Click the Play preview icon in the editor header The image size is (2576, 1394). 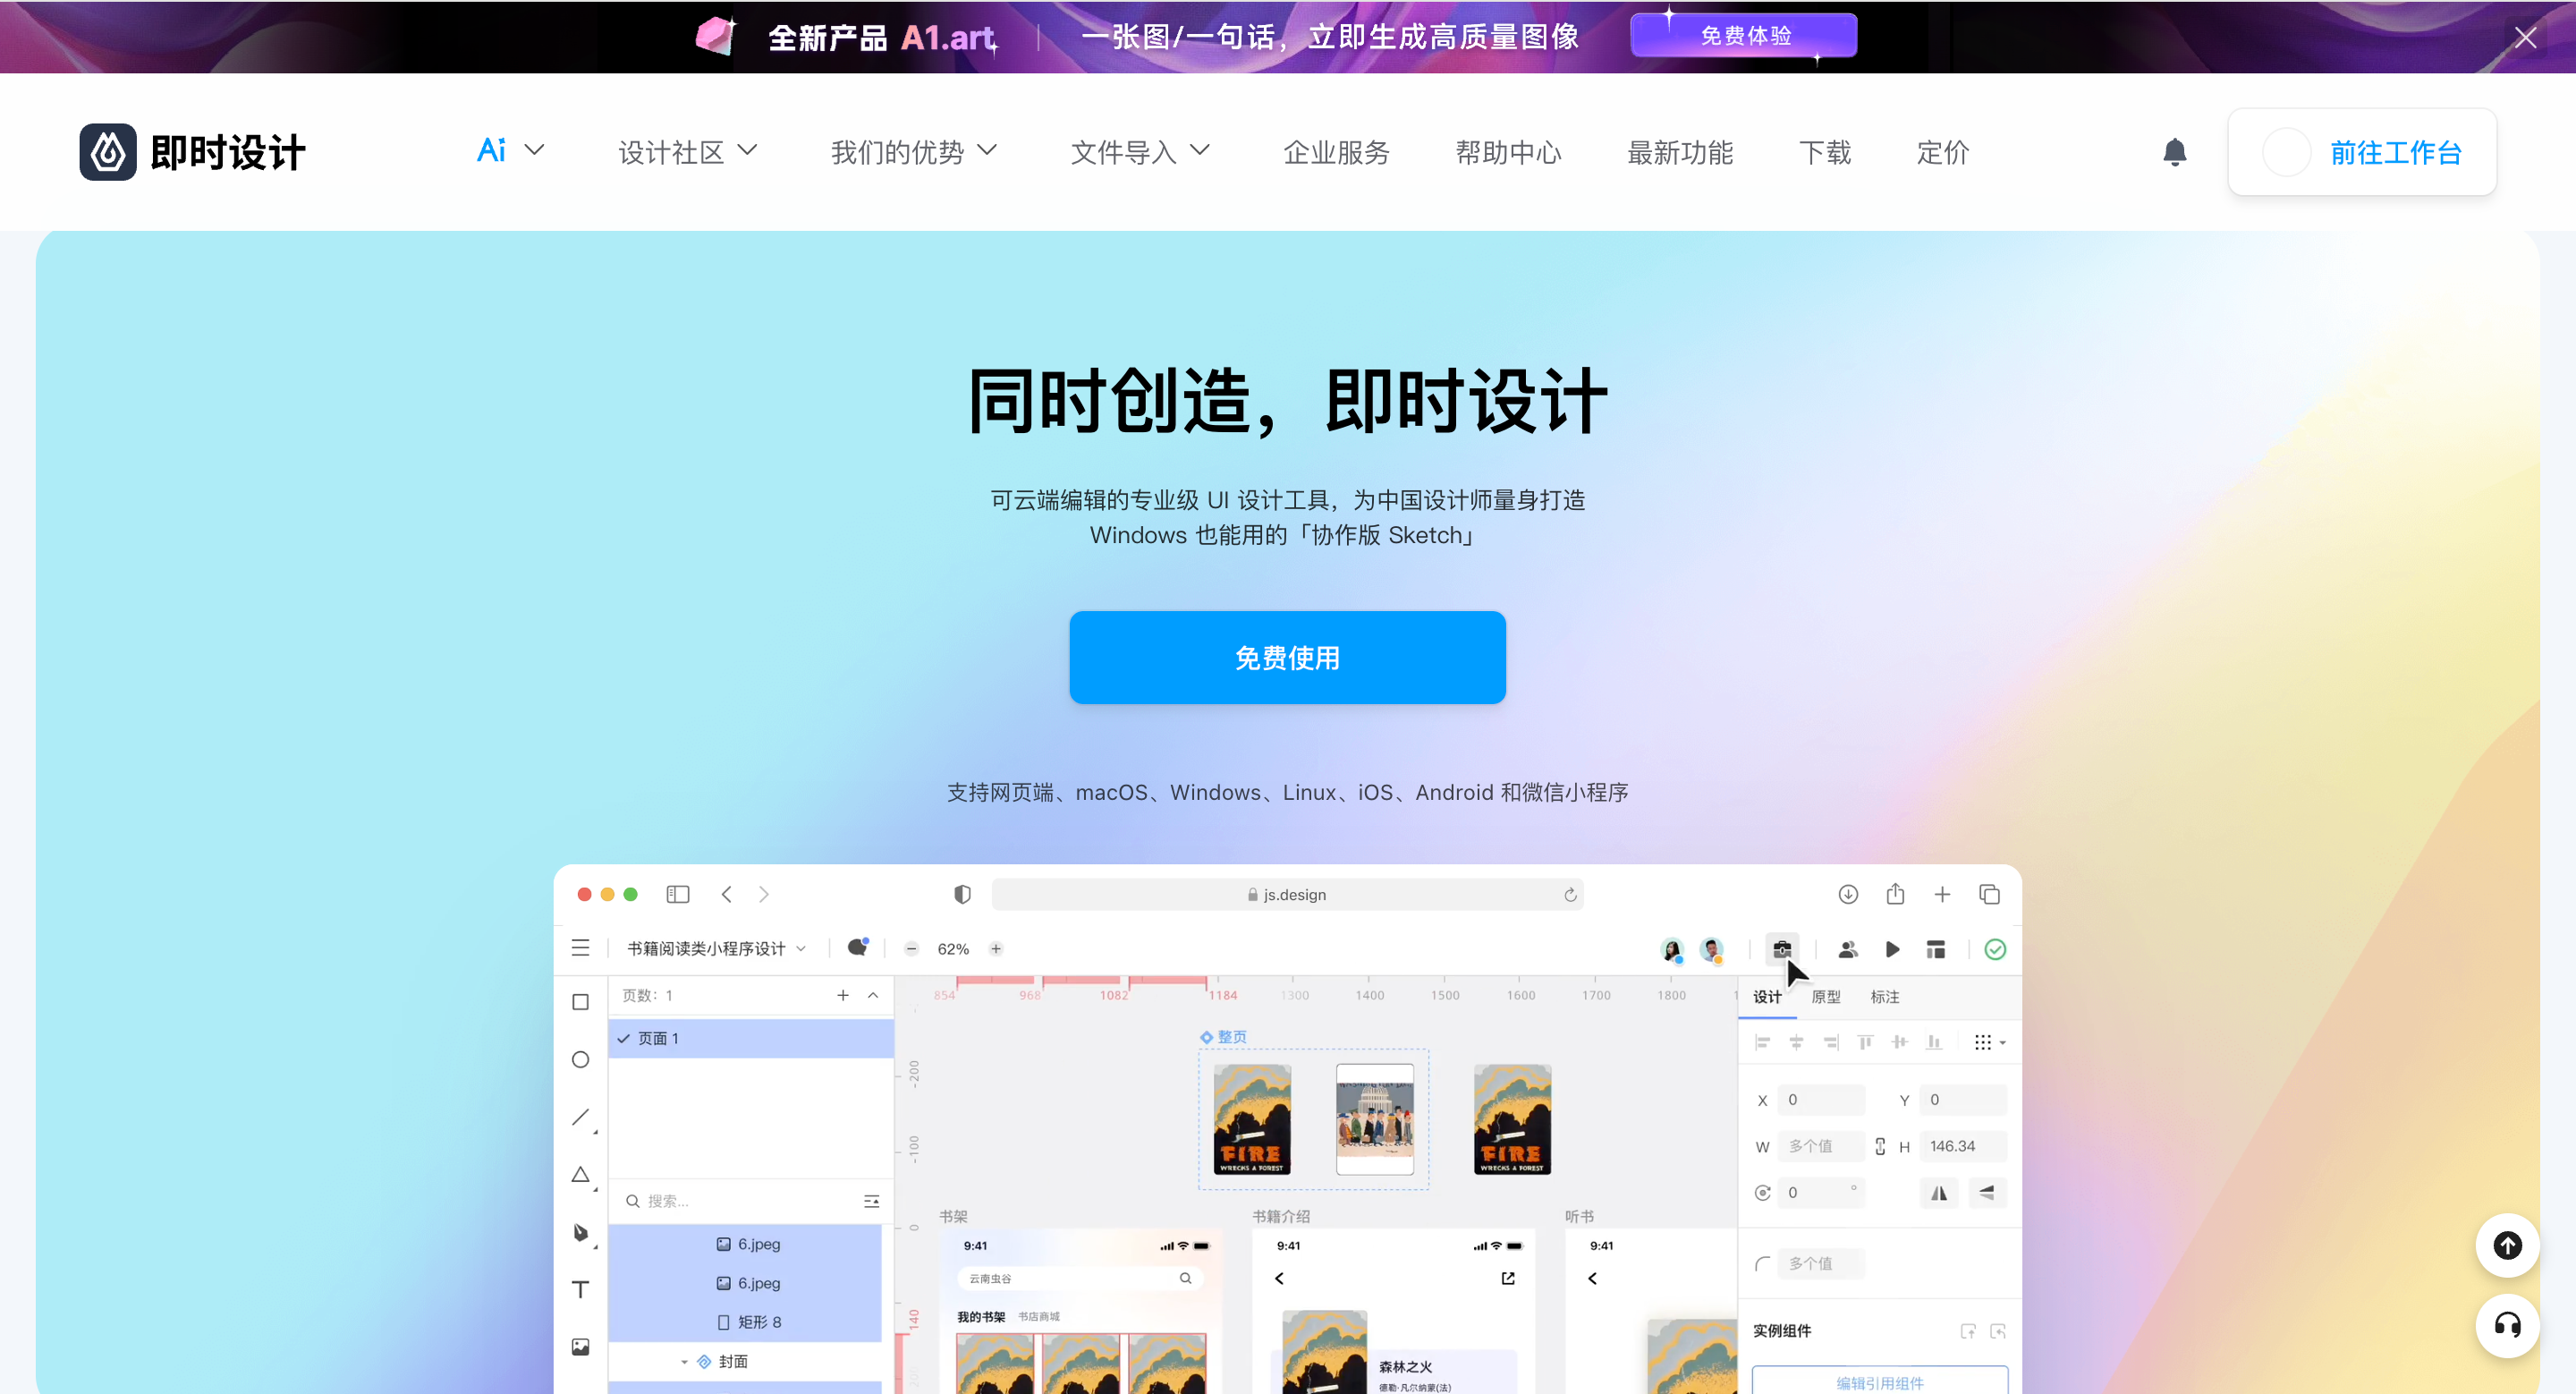(1891, 949)
